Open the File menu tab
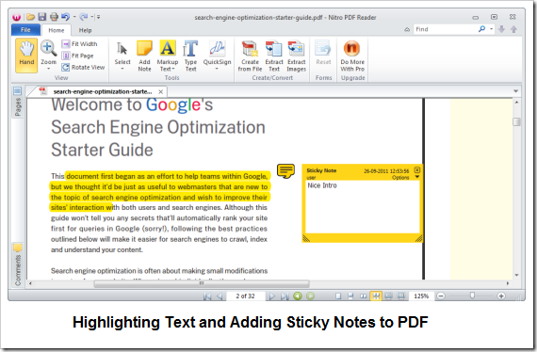The width and height of the screenshot is (537, 352). (25, 30)
